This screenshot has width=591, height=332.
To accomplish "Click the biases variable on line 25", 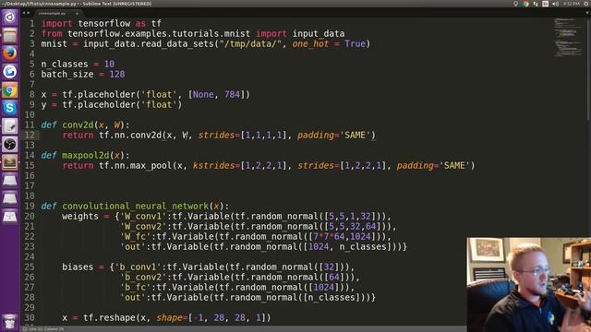I will tap(78, 267).
